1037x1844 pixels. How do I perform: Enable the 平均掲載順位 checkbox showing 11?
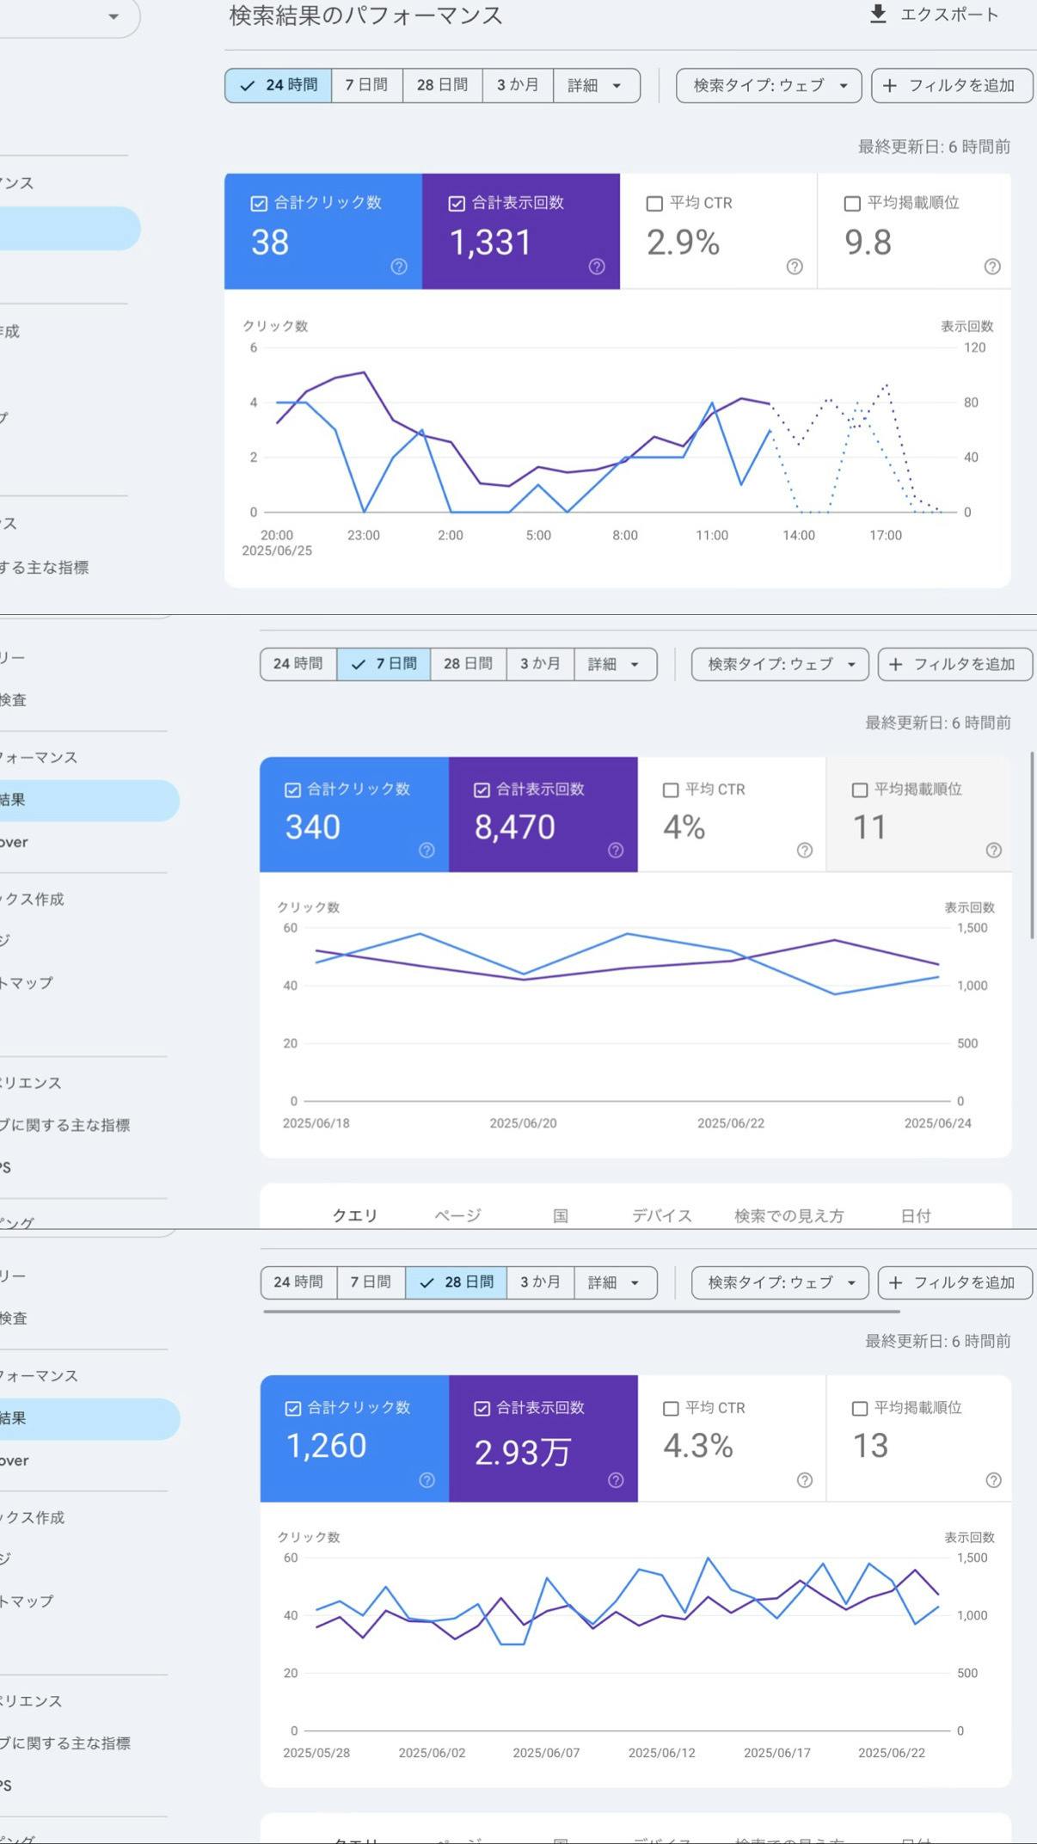point(859,790)
